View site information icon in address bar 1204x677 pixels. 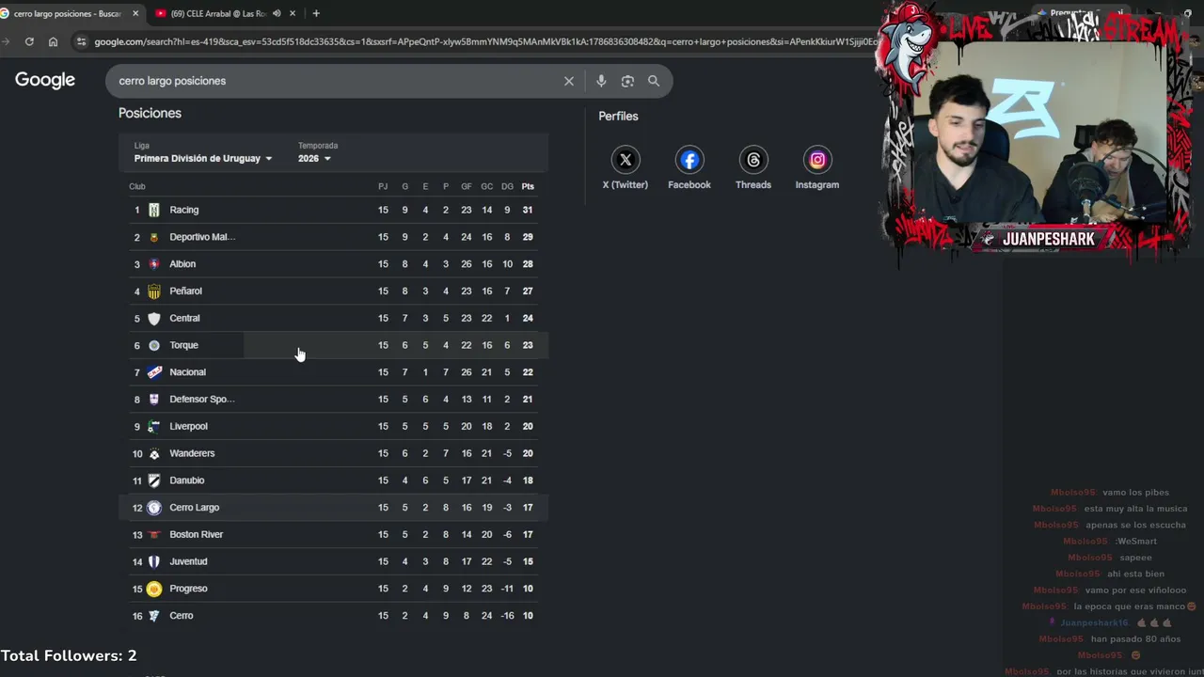(81, 41)
